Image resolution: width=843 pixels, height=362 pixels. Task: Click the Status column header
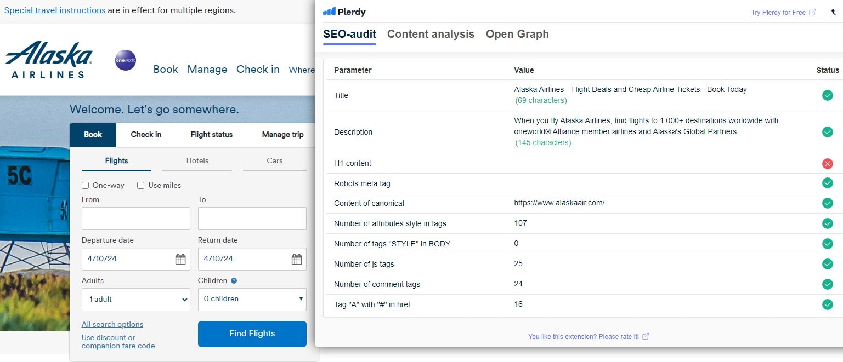(x=828, y=70)
